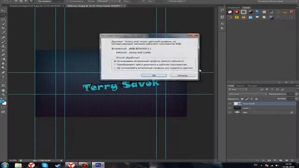299x168 pixels.
Task: Lock image pixels with brush icon
Action: pyautogui.click(x=247, y=99)
